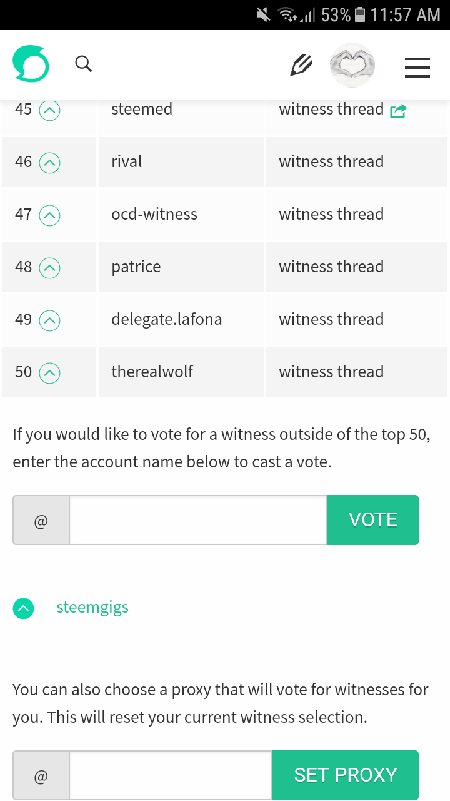Image resolution: width=450 pixels, height=801 pixels.
Task: Open the steemgigs account link
Action: (x=92, y=608)
